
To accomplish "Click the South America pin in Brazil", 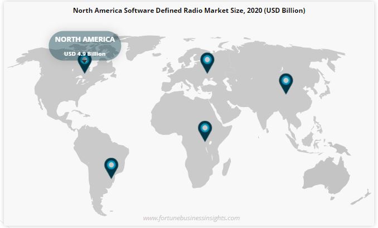I will [x=112, y=167].
